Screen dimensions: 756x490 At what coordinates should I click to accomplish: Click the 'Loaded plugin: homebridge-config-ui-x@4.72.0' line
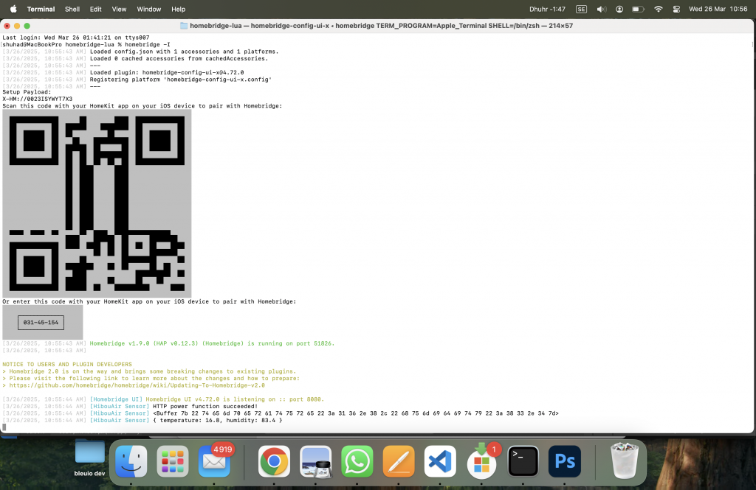pyautogui.click(x=167, y=72)
